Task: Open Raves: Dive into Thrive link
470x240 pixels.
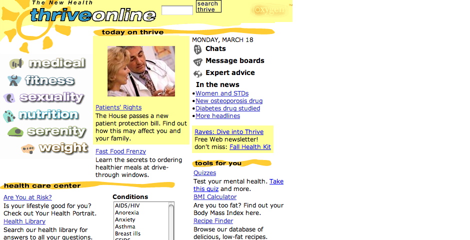Action: (229, 132)
